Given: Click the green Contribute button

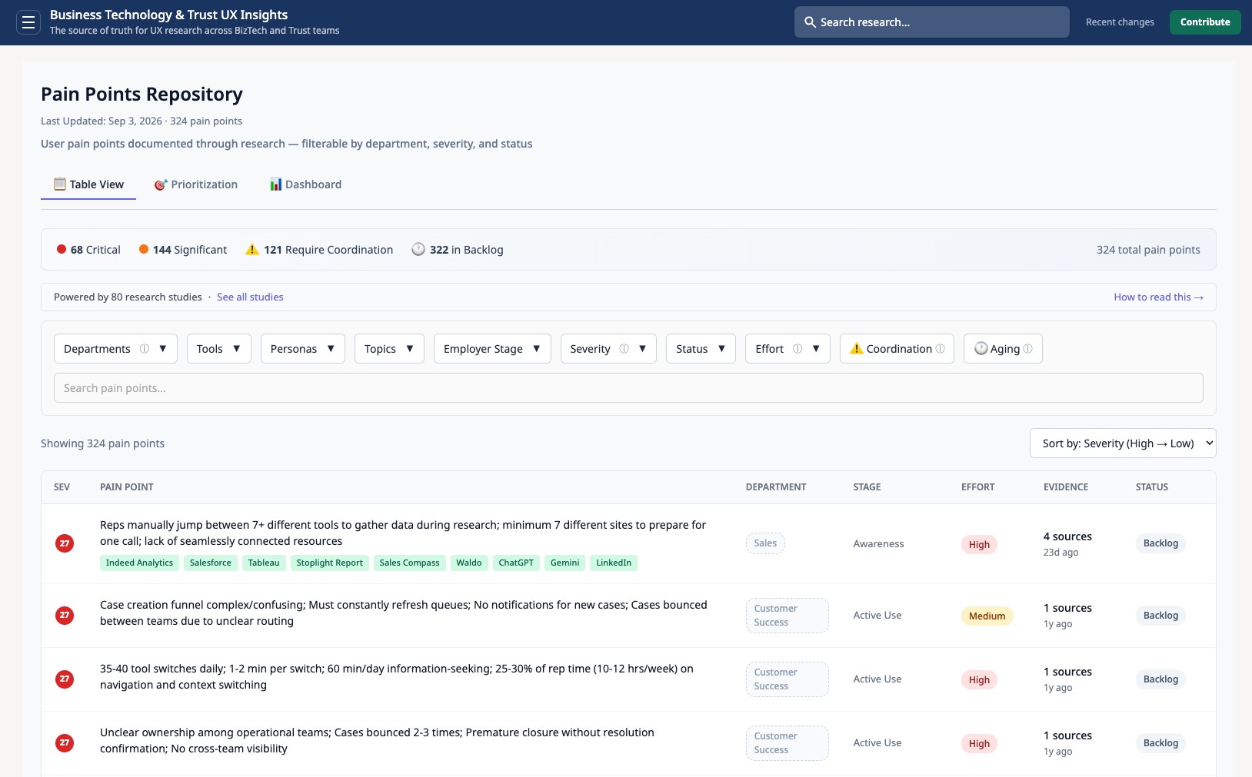Looking at the screenshot, I should click(1205, 22).
